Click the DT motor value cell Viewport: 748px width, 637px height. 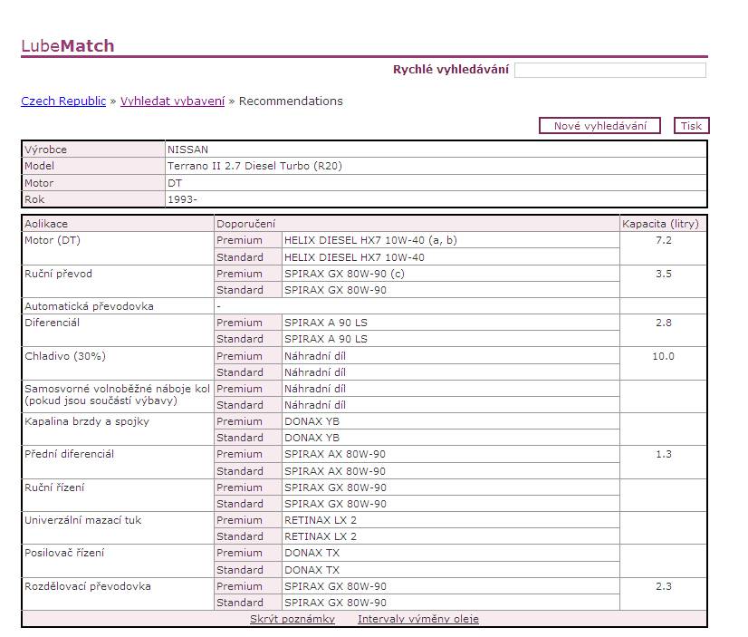point(436,183)
